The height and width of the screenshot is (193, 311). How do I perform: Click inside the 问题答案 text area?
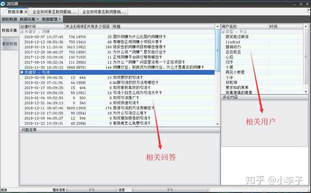pos(120,159)
